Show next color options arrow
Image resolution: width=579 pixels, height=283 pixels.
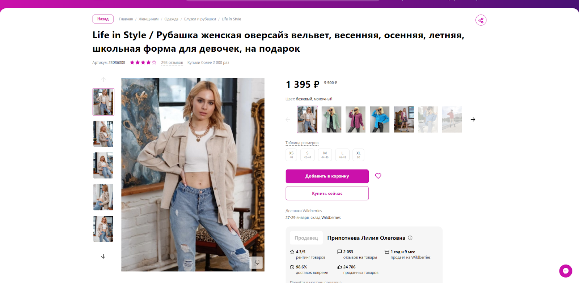[473, 120]
